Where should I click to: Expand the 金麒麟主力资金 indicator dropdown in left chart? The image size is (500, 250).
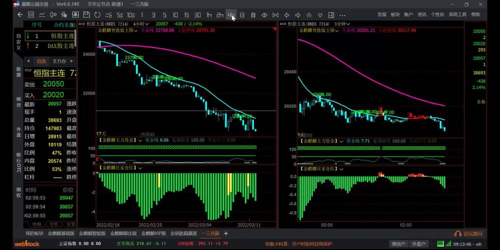coord(139,141)
